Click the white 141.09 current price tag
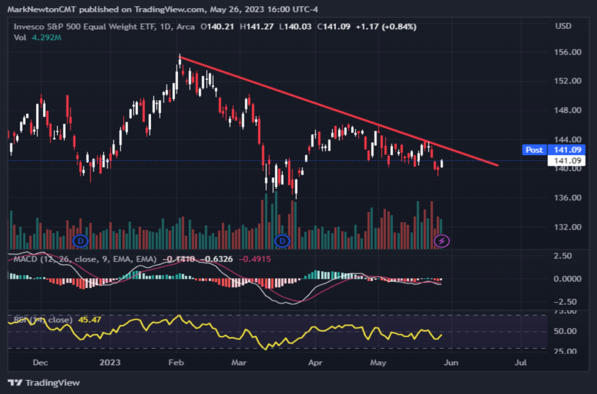The height and width of the screenshot is (394, 597). 567,161
